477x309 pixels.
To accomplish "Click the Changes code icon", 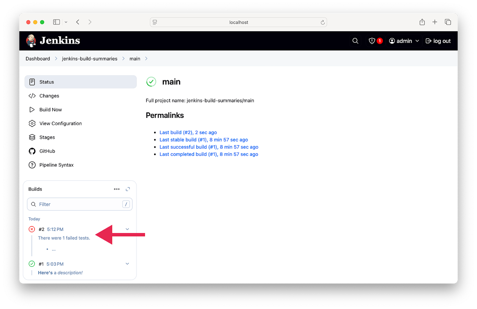I will click(x=32, y=96).
